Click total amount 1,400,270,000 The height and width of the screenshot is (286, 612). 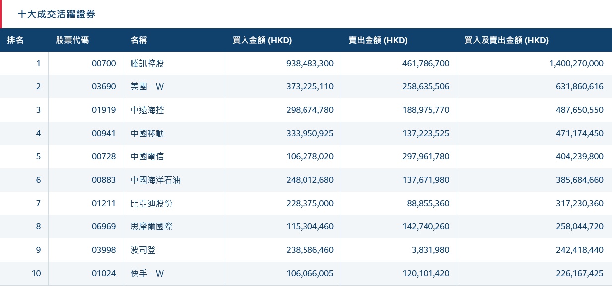tap(576, 63)
